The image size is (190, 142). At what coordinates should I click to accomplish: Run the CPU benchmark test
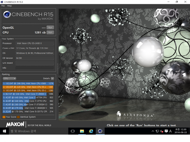click(x=50, y=32)
